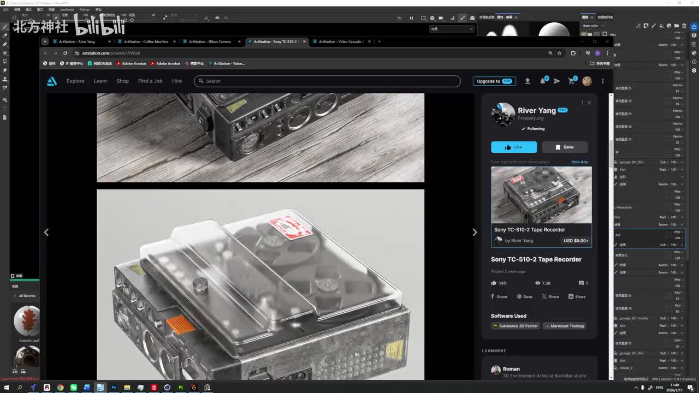Open the Substance 3D Painter software tag
Image resolution: width=699 pixels, height=393 pixels.
(516, 326)
